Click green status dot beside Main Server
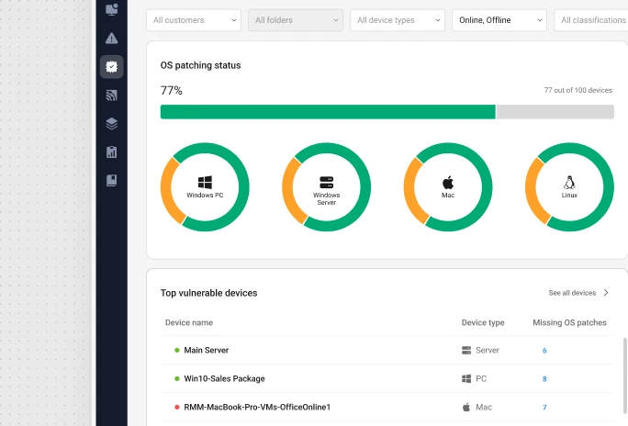 [x=176, y=351]
